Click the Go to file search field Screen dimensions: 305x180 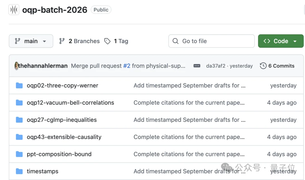(212, 41)
